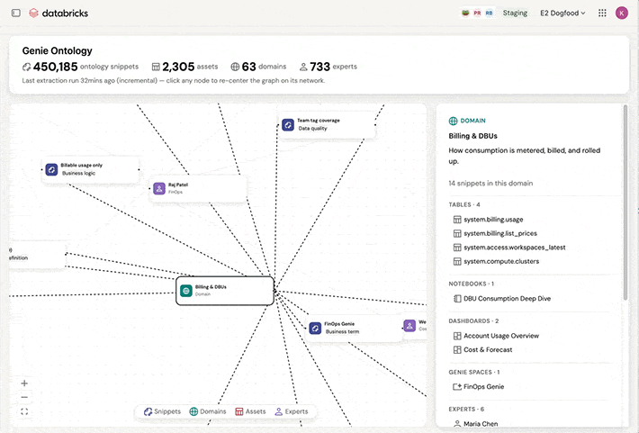Select the FinOps Genie business term node

(354, 328)
